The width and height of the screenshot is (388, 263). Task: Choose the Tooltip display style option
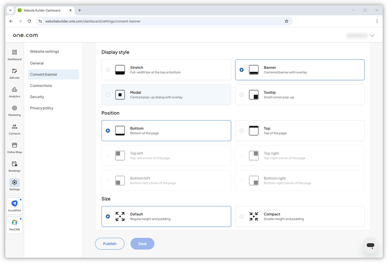pyautogui.click(x=241, y=95)
